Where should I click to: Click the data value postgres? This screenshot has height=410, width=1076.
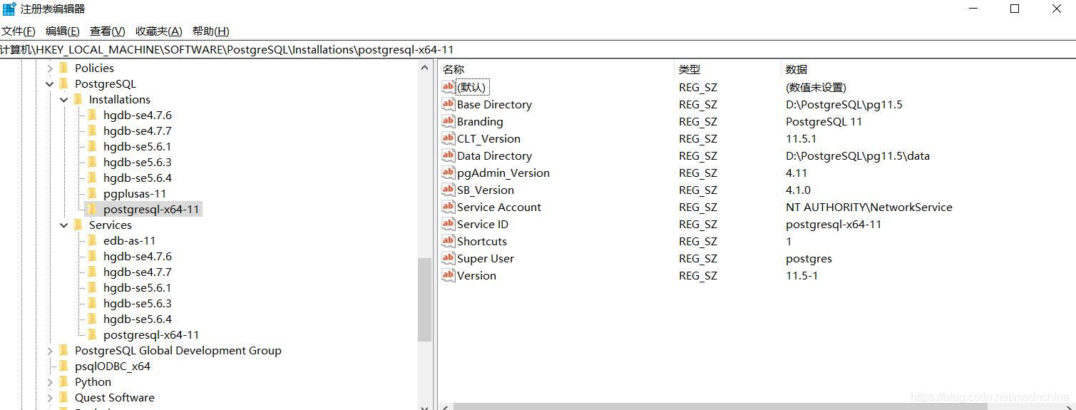pyautogui.click(x=809, y=258)
